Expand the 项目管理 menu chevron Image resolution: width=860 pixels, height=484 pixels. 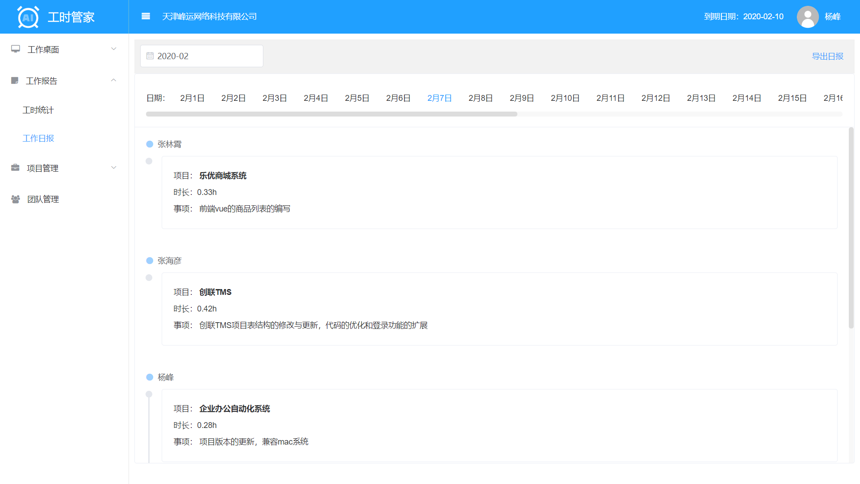(114, 168)
